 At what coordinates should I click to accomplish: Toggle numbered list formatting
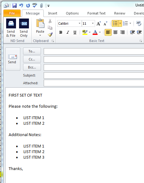(x=126, y=23)
